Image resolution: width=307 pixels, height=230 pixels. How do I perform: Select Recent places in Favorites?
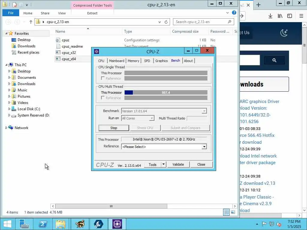(28, 52)
